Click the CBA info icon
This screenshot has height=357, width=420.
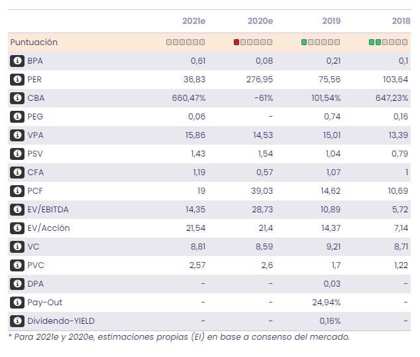tap(17, 98)
